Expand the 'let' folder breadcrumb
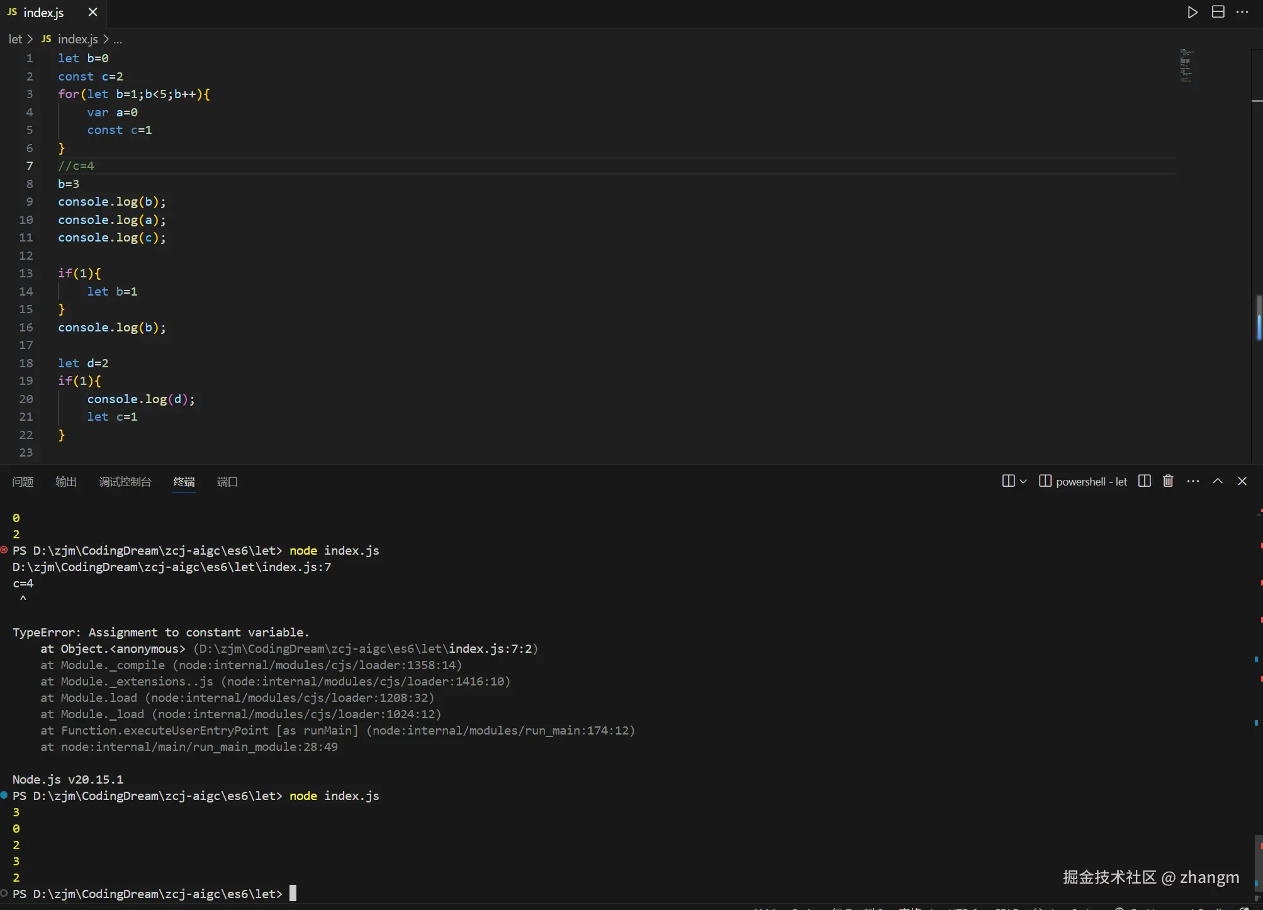This screenshot has height=910, width=1263. pyautogui.click(x=15, y=39)
